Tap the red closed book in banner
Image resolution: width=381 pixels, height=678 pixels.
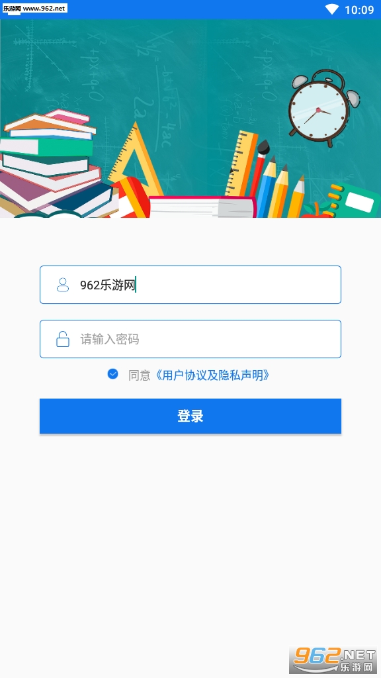click(202, 207)
